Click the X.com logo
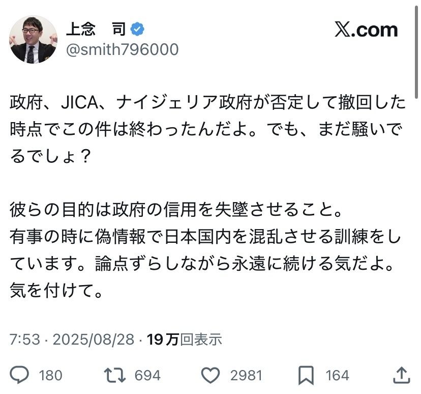This screenshot has height=394, width=421. [x=366, y=30]
